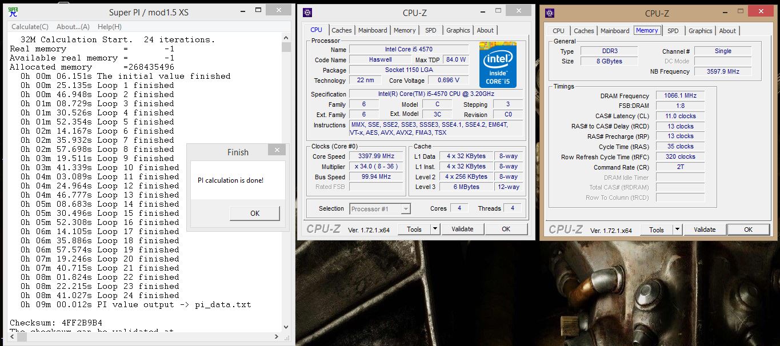Click the Loop 24 finished line
The height and width of the screenshot is (346, 780).
pos(100,296)
